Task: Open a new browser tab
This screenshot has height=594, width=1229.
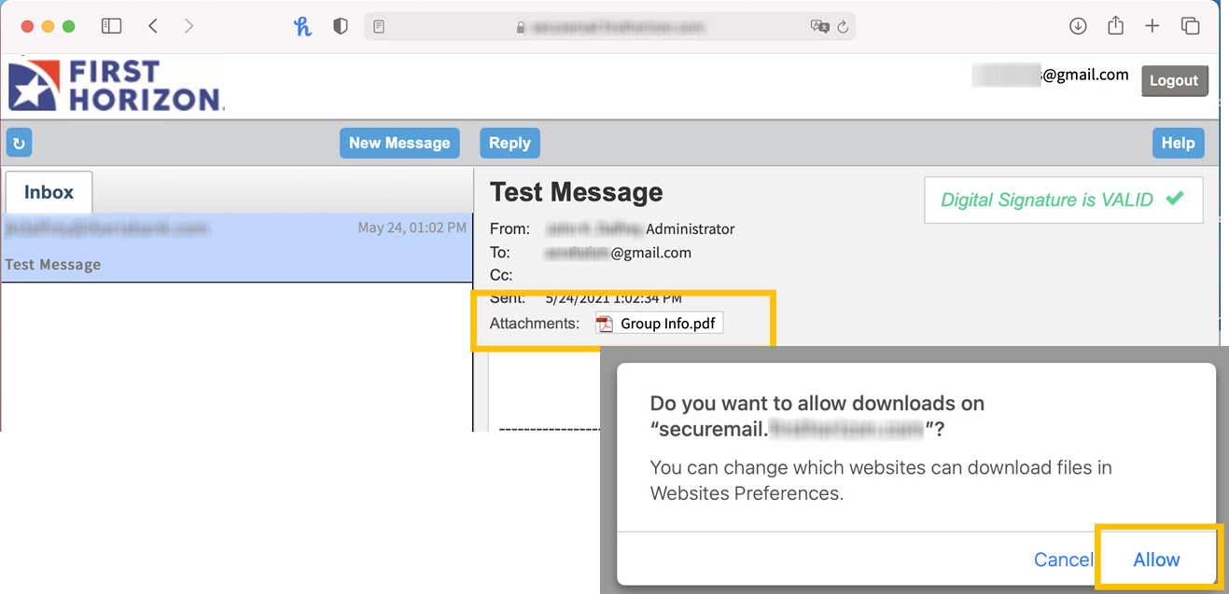Action: coord(1152,26)
